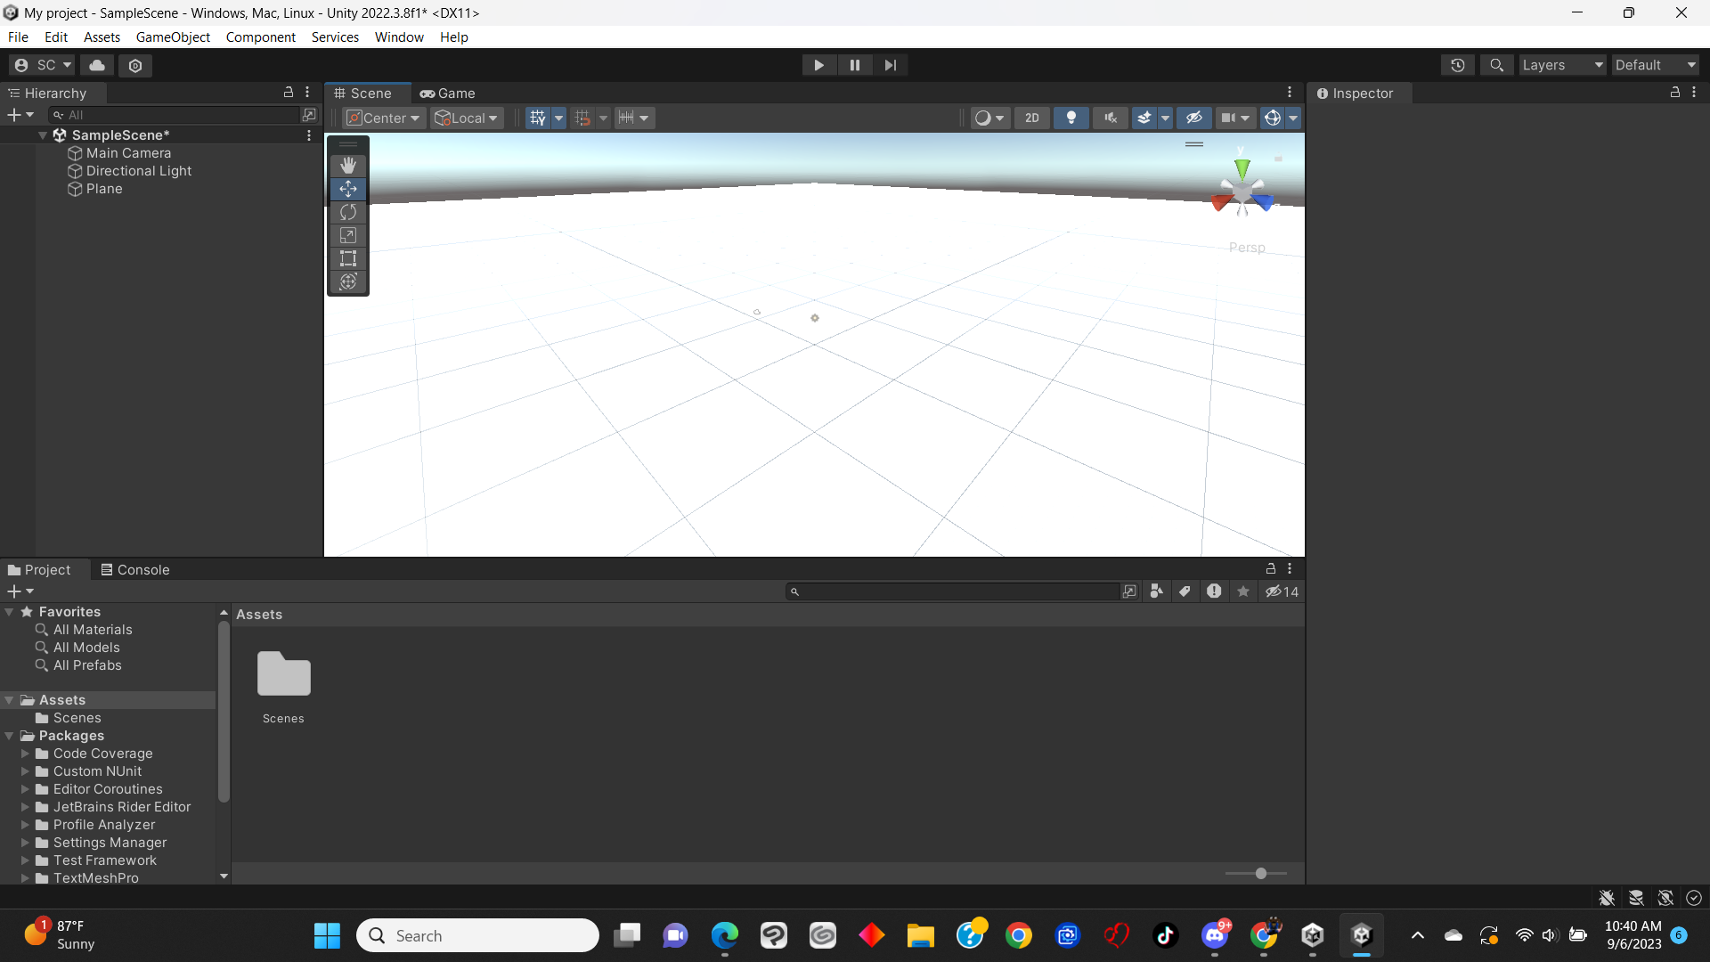1710x962 pixels.
Task: Toggle grid snapping button
Action: [x=582, y=118]
